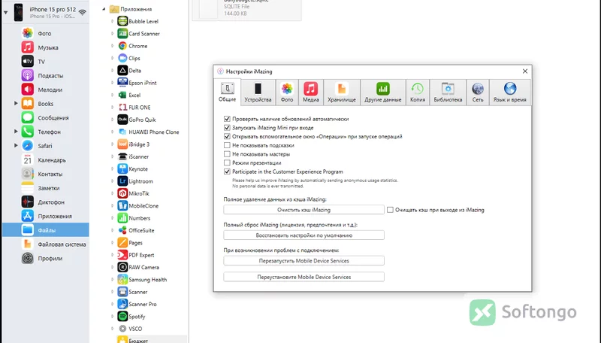Select the Файлы sidebar item
Image resolution: width=601 pixels, height=343 pixels.
coord(45,230)
